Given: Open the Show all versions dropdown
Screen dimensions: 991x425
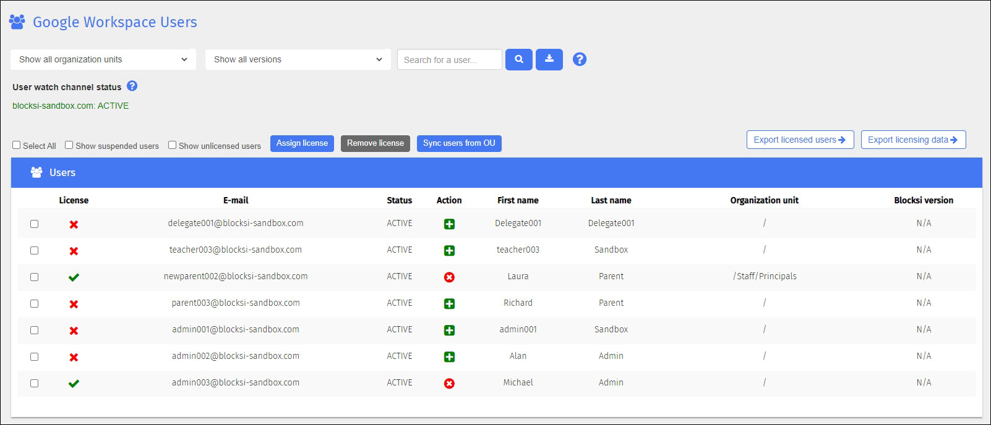Looking at the screenshot, I should point(298,59).
